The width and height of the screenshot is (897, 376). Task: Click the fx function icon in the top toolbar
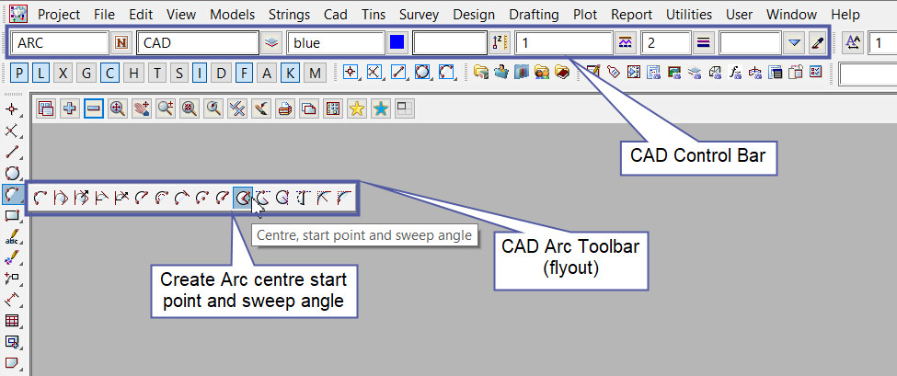click(x=734, y=73)
